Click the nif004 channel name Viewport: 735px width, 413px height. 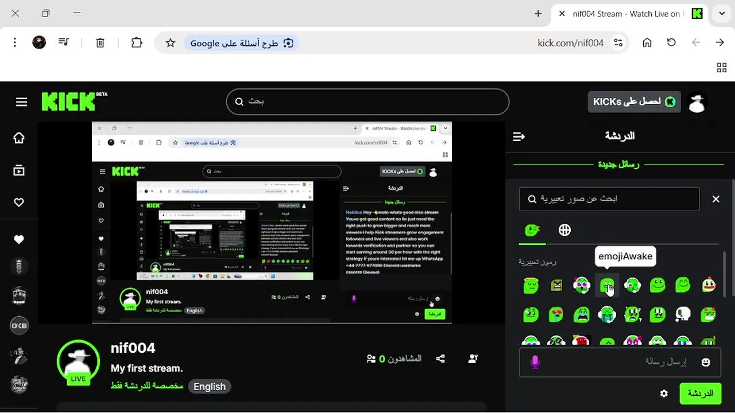pyautogui.click(x=133, y=348)
